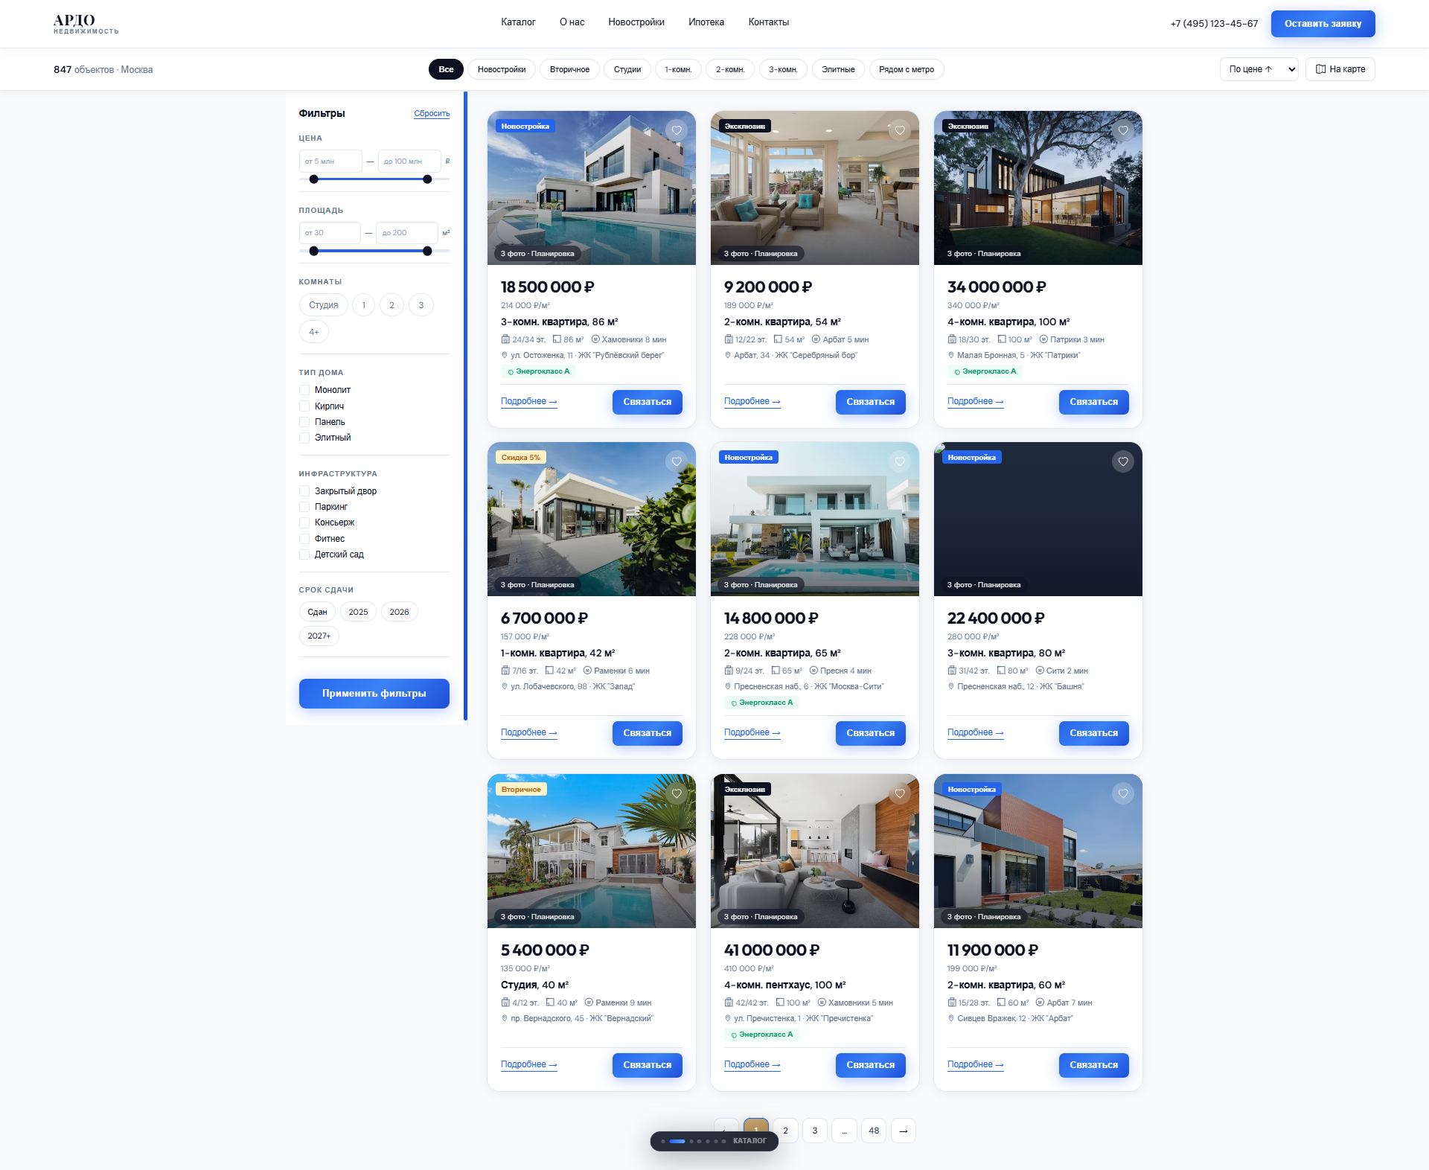Favorite the 18 500 000 ₽ listing heart
1429x1170 pixels.
coord(677,130)
